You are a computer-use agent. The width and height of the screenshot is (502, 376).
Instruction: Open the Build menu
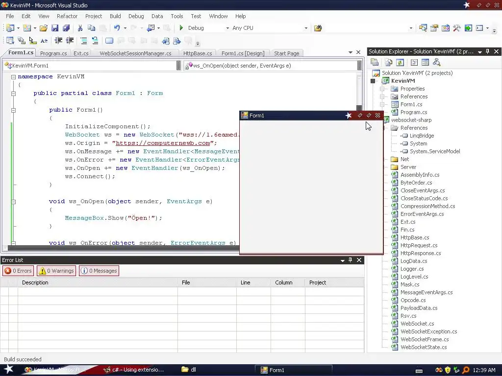point(115,16)
